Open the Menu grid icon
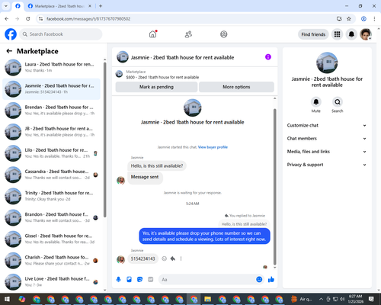The width and height of the screenshot is (381, 305). 337,34
